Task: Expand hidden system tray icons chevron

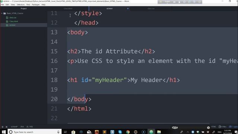Action: pos(188,132)
